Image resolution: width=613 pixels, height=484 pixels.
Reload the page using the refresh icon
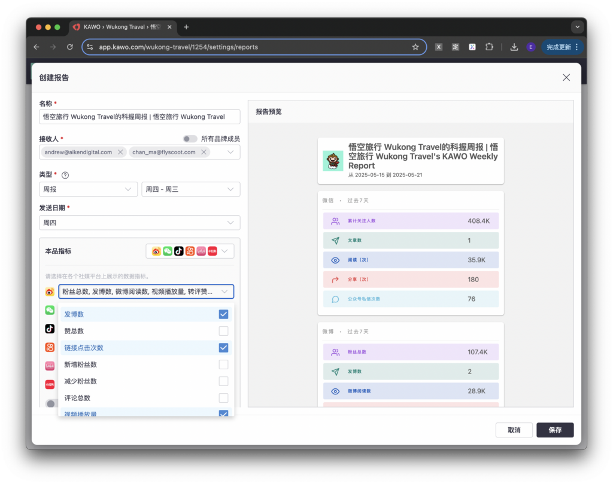tap(70, 47)
